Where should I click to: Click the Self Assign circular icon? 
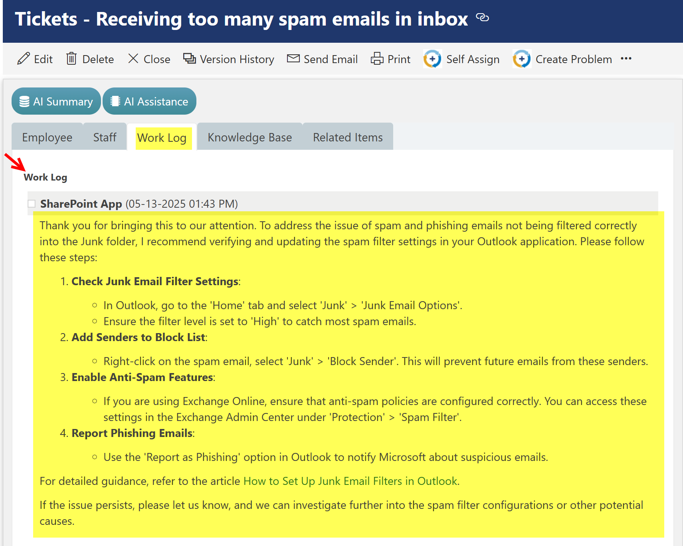click(432, 59)
